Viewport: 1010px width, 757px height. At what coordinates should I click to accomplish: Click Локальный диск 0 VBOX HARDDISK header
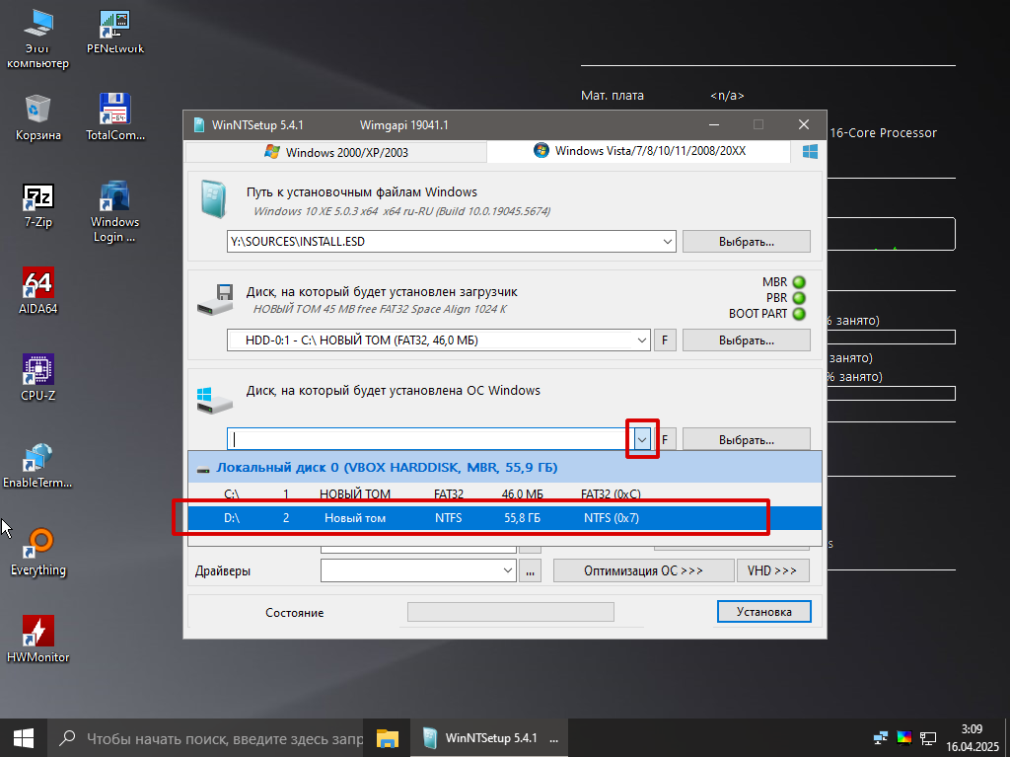pyautogui.click(x=504, y=467)
